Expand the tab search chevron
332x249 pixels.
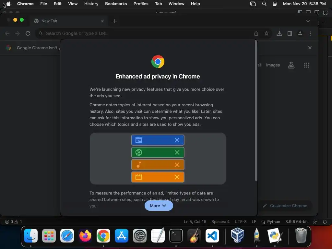coord(308,21)
